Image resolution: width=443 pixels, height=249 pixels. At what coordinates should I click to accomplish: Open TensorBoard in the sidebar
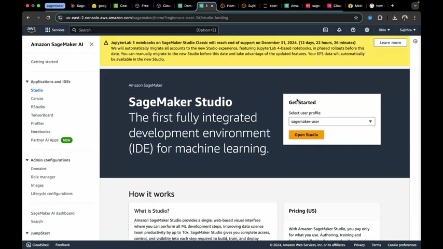tap(42, 115)
